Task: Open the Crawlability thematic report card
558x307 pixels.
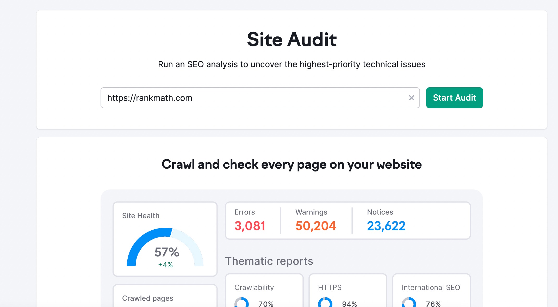Action: (264, 290)
